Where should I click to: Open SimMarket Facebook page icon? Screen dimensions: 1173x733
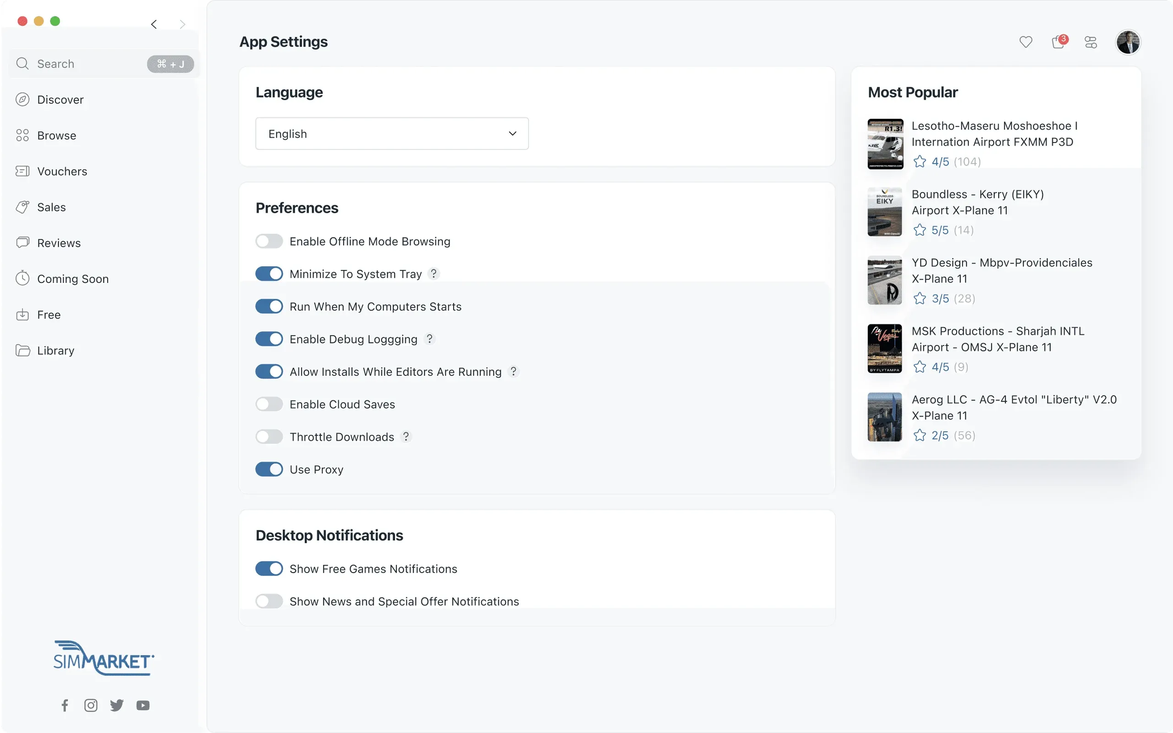tap(65, 705)
